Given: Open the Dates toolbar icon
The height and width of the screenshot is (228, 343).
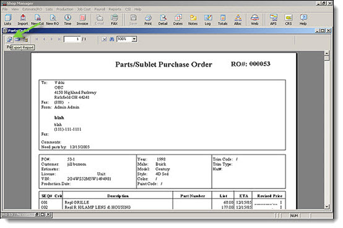Looking at the screenshot, I should tap(178, 19).
